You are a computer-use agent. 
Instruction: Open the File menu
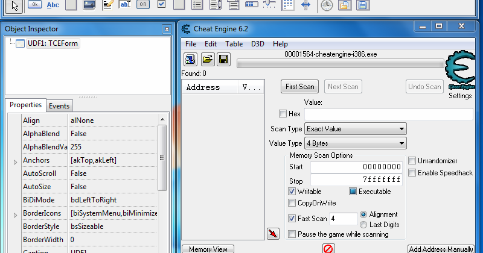point(191,44)
